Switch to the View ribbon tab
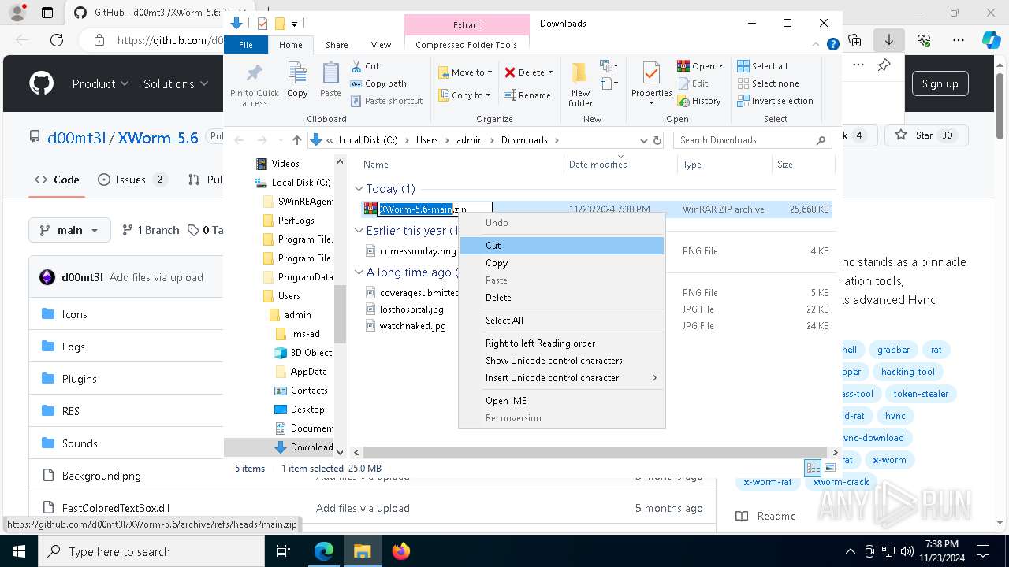This screenshot has height=567, width=1009. pyautogui.click(x=381, y=45)
